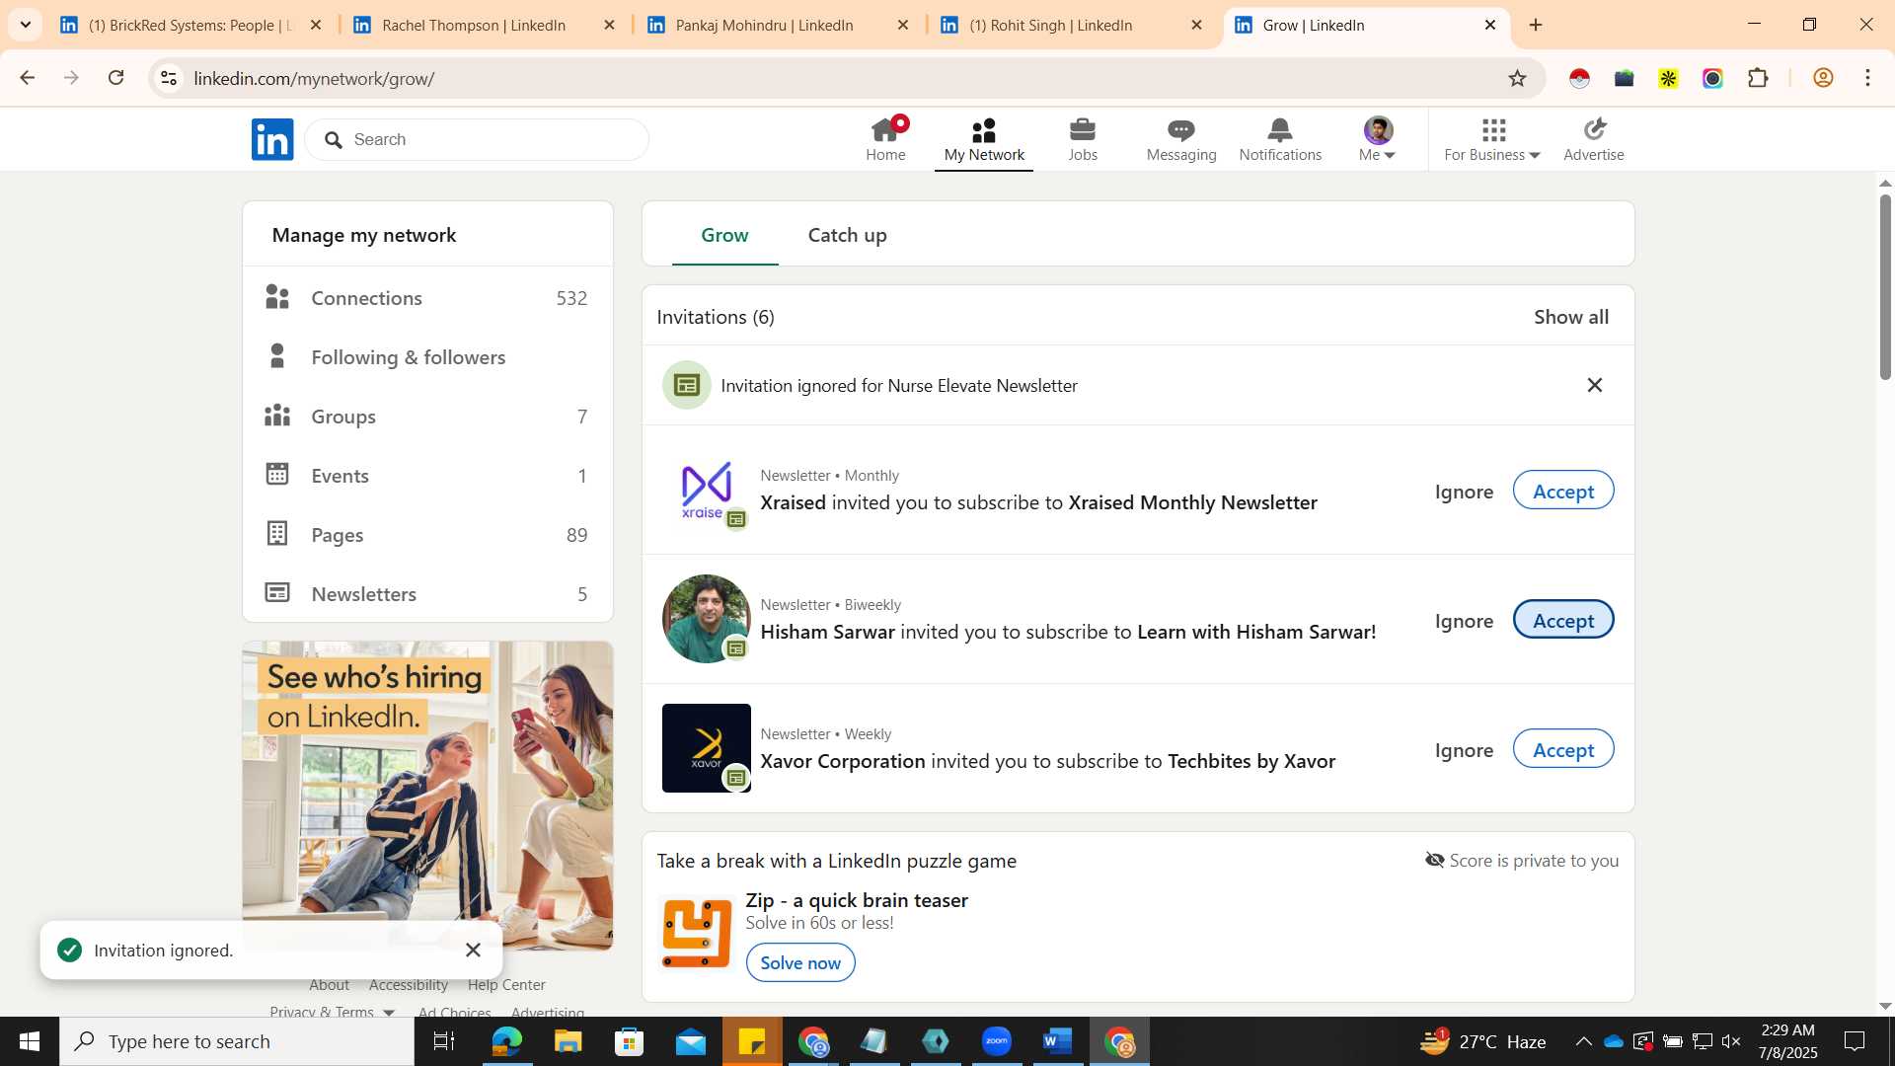1895x1066 pixels.
Task: Open Help Center footer link
Action: pyautogui.click(x=506, y=984)
